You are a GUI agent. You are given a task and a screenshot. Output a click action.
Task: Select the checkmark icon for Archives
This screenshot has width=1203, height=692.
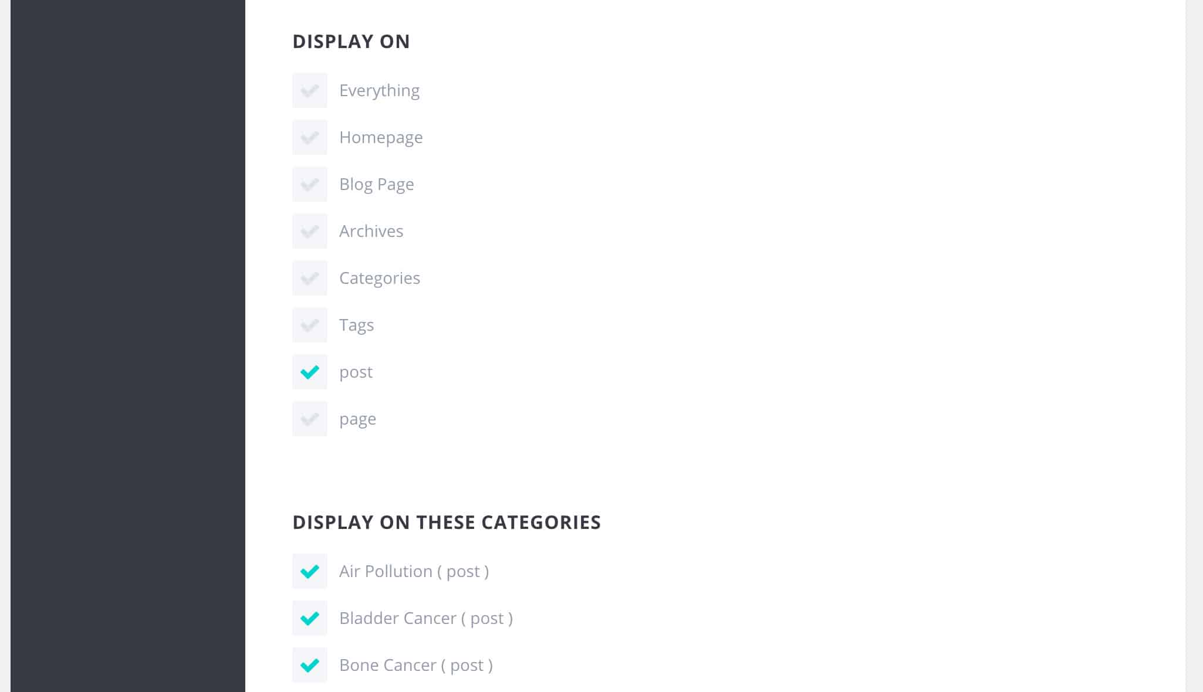click(310, 231)
